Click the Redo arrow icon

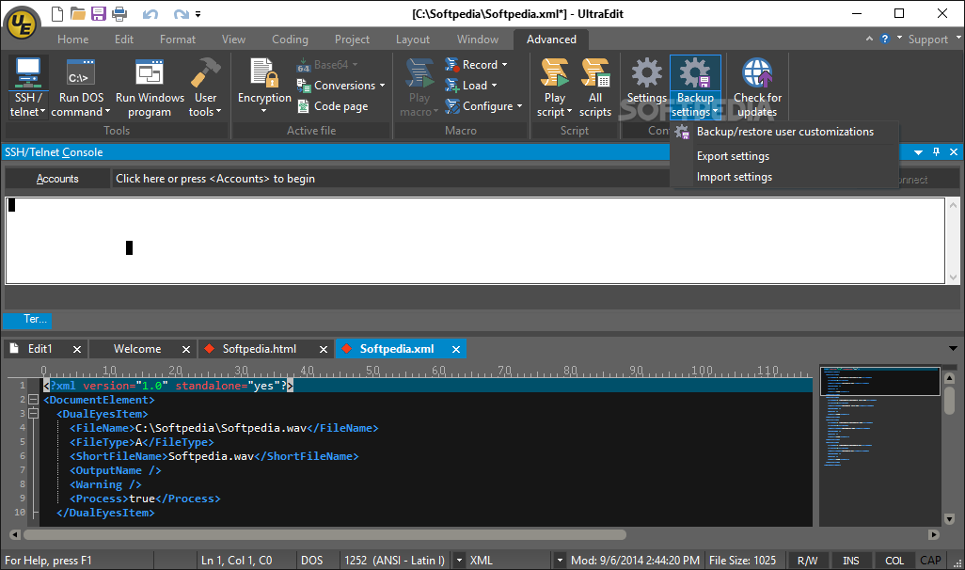pos(181,13)
